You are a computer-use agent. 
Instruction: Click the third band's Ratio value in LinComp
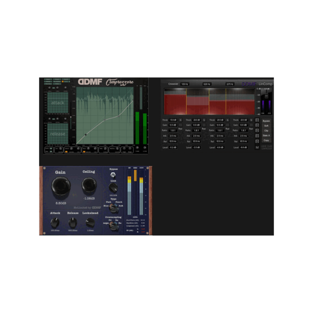[x=220, y=130]
